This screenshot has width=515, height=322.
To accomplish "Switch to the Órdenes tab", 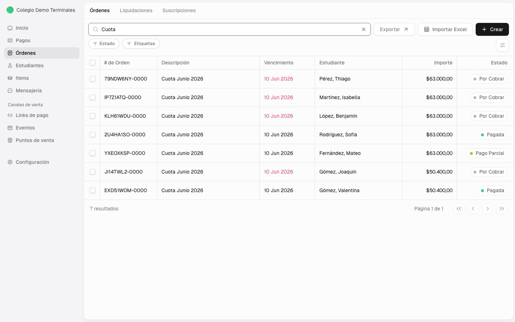I will point(100,10).
